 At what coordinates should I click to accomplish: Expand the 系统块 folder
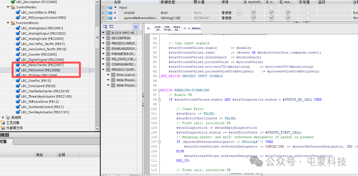pyautogui.click(x=3, y=118)
